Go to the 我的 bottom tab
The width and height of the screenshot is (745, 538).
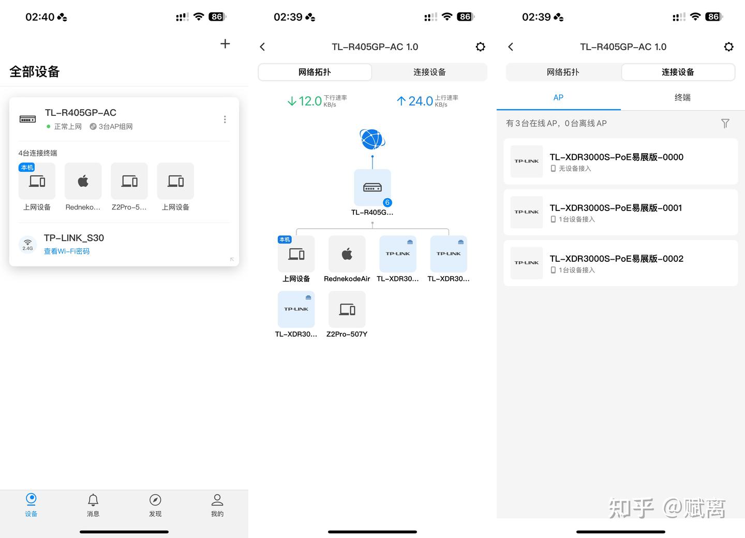(217, 505)
